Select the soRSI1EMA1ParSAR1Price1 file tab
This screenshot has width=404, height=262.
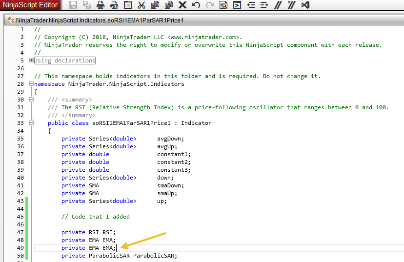tap(100, 20)
